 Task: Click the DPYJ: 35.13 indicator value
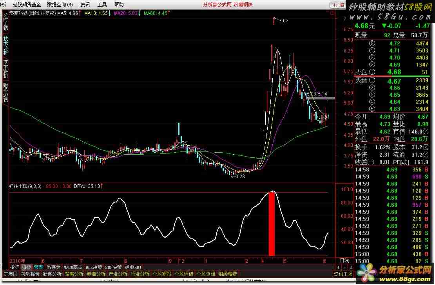coord(88,186)
